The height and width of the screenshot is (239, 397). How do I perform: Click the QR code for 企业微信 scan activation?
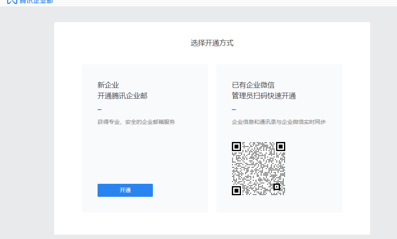[258, 169]
